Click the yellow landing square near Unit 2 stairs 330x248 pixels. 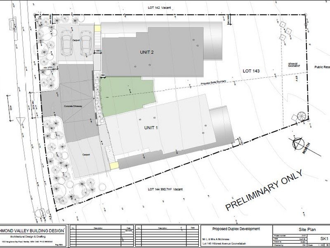[97, 29]
